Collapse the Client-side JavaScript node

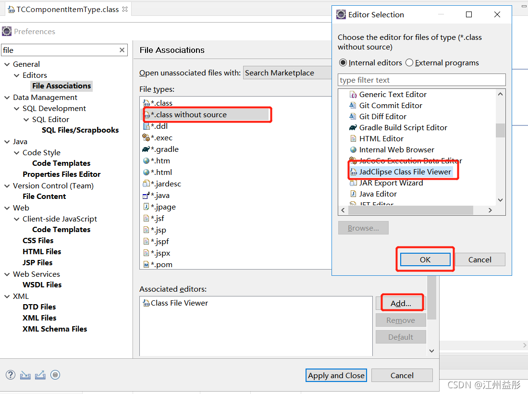click(16, 219)
